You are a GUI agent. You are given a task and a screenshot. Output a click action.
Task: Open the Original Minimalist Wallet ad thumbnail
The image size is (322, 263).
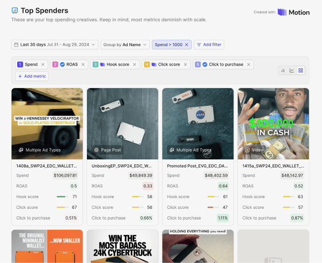[47, 246]
